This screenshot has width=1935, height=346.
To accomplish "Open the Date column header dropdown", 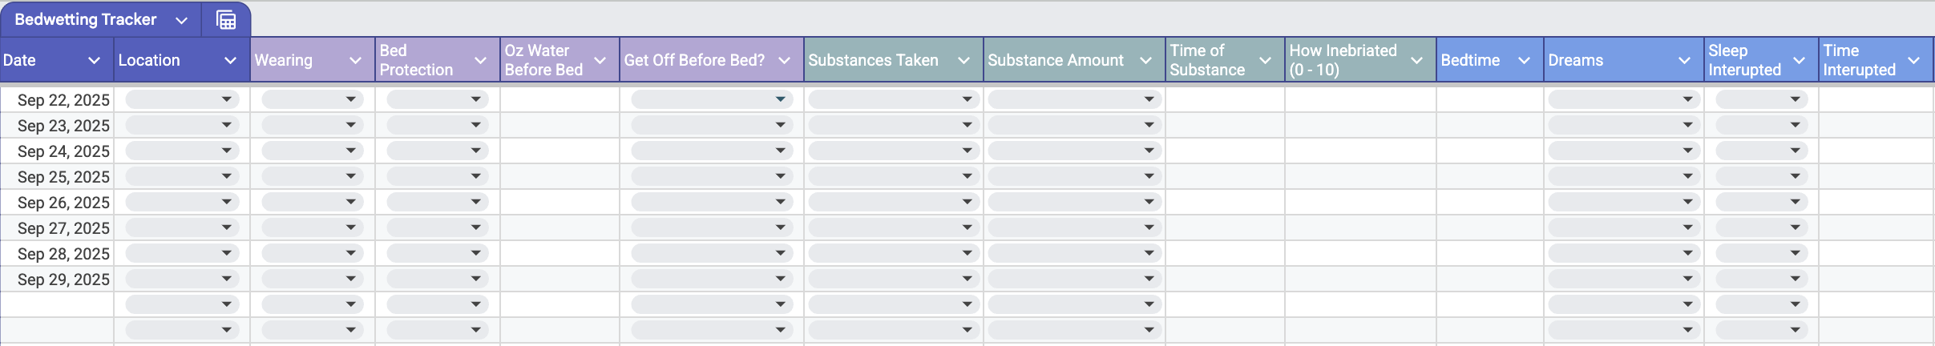I will tap(94, 60).
